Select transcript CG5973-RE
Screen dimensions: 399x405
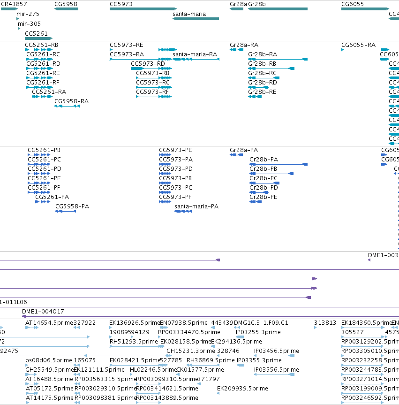click(127, 45)
